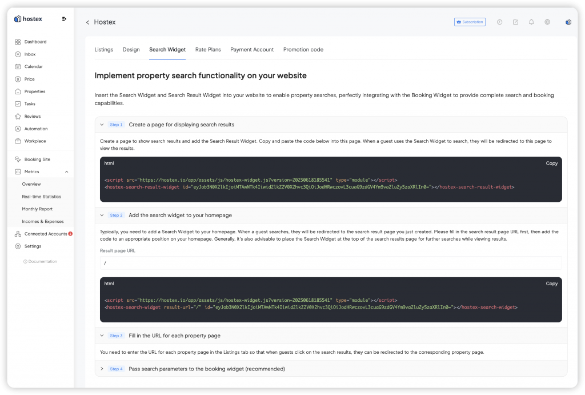Click the Connected Accounts icon
Screen dimensions: 585x395
[18, 234]
